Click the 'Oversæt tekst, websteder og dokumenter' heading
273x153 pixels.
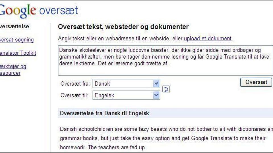(123, 27)
